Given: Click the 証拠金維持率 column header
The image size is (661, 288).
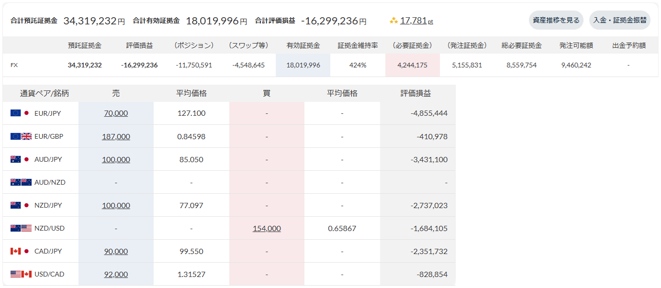Looking at the screenshot, I should [358, 45].
